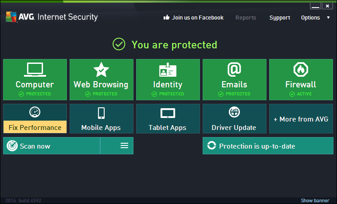Click the Emails @ symbol icon

click(x=234, y=69)
